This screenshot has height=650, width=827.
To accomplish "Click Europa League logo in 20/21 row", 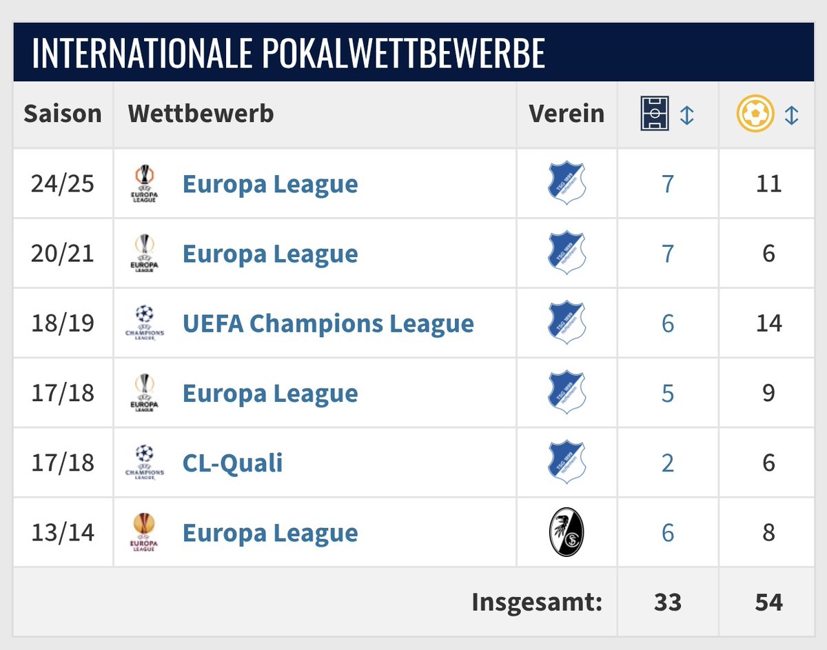I will 145,253.
